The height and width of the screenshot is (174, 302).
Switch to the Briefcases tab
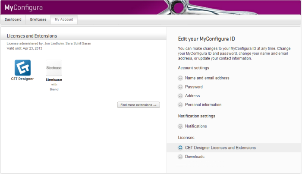38,19
